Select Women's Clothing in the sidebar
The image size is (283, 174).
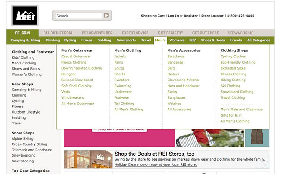27,74
